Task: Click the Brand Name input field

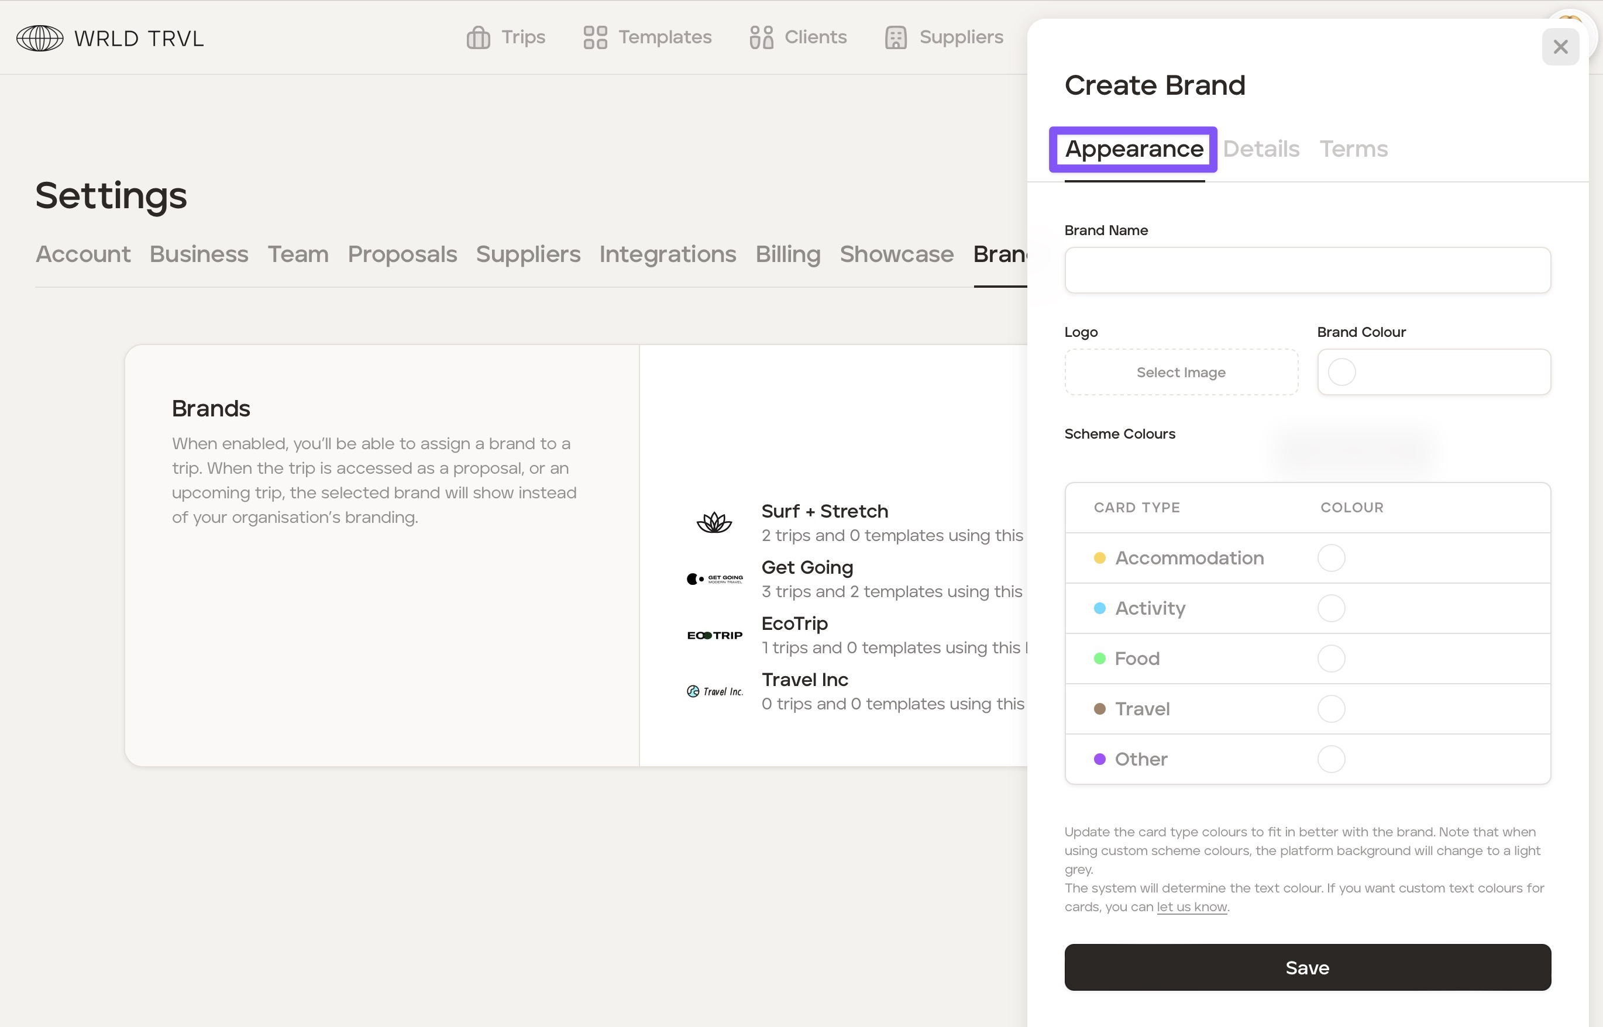Action: [1307, 270]
